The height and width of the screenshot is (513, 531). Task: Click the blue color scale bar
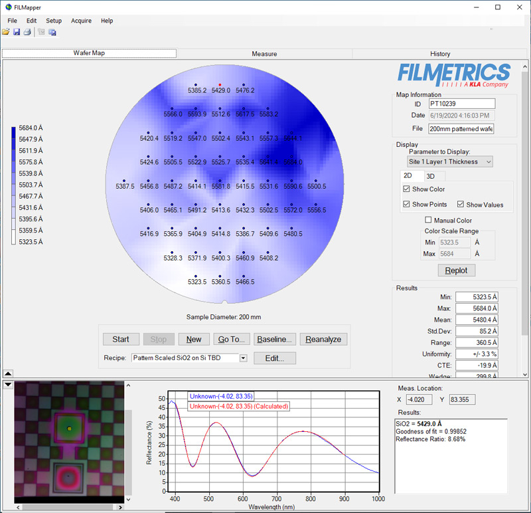click(14, 186)
